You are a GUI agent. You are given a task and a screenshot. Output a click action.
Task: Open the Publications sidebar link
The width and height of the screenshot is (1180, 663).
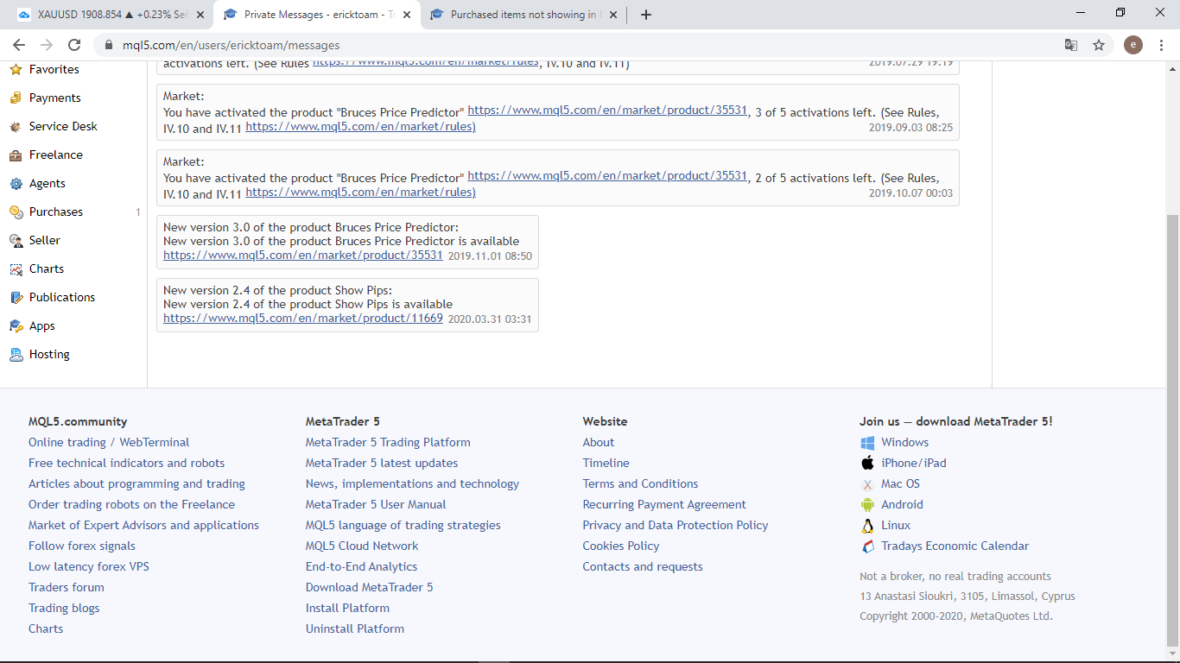(62, 298)
